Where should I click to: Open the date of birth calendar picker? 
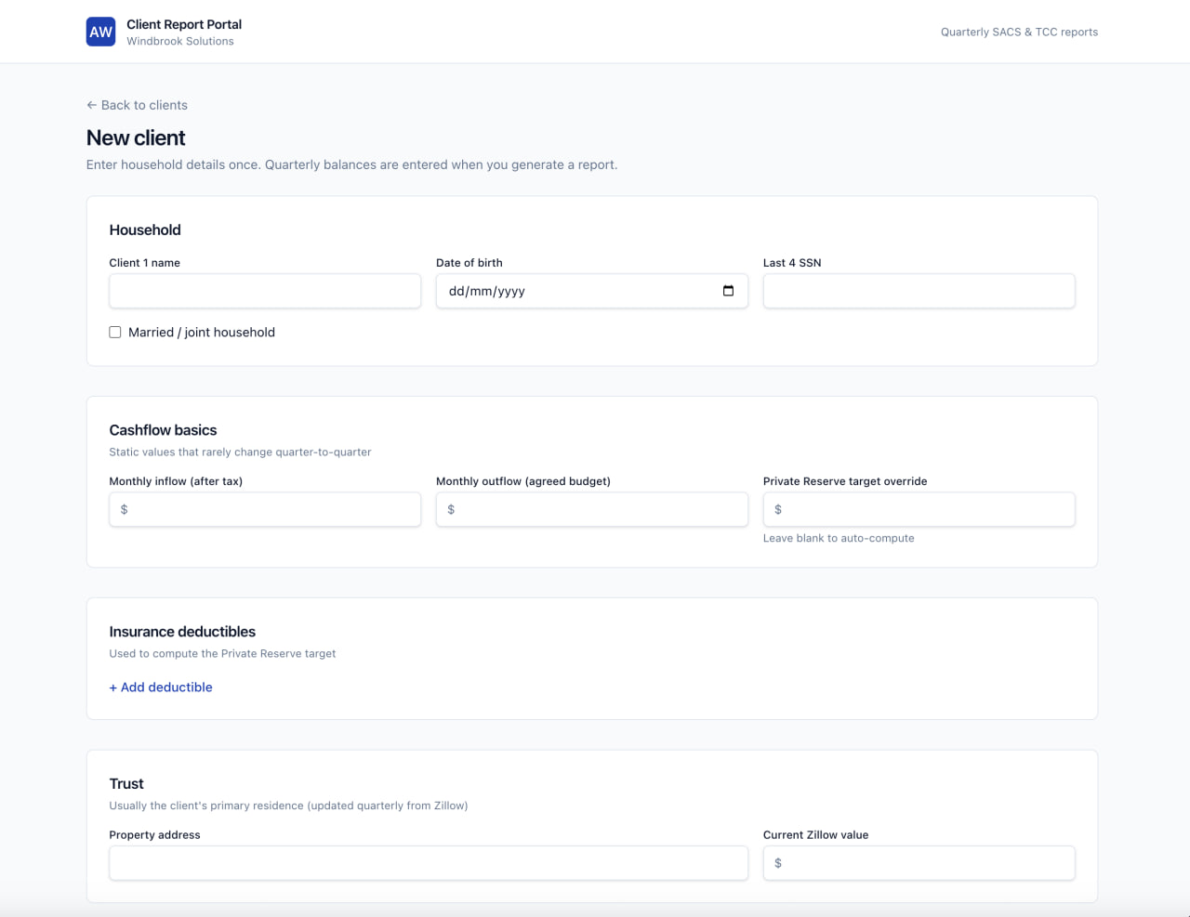pyautogui.click(x=728, y=291)
